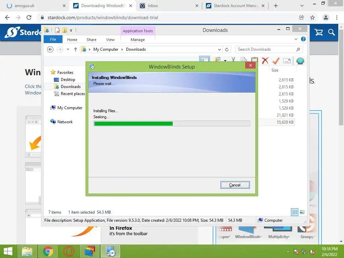
Task: Open Chrome's tab search dropdown
Action: 302,6
